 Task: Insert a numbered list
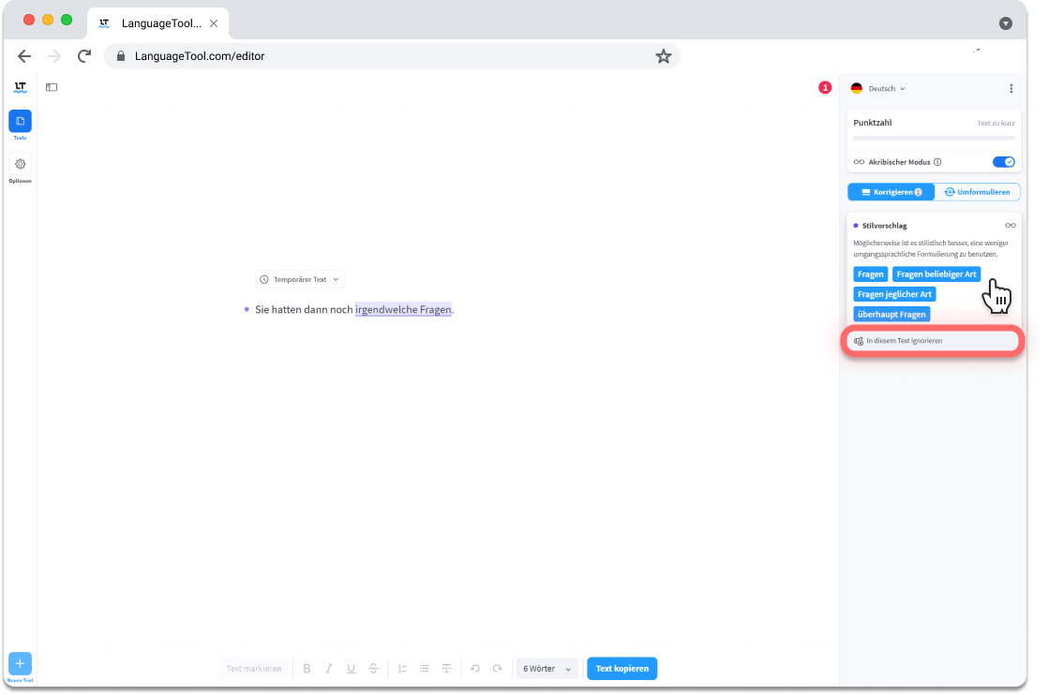[402, 668]
